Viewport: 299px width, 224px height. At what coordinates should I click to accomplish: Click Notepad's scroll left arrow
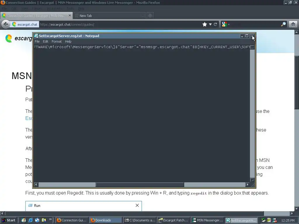(x=36, y=184)
